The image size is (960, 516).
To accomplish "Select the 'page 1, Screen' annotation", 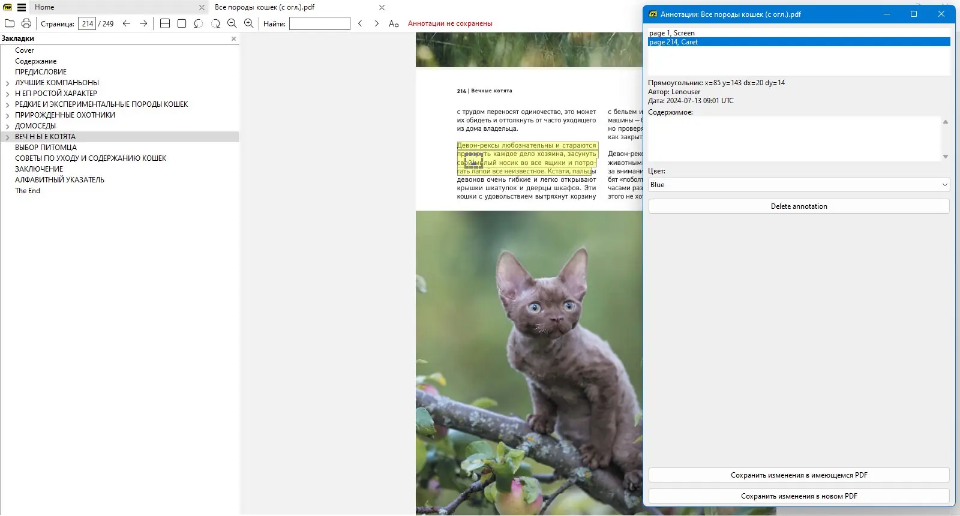I will pyautogui.click(x=799, y=33).
